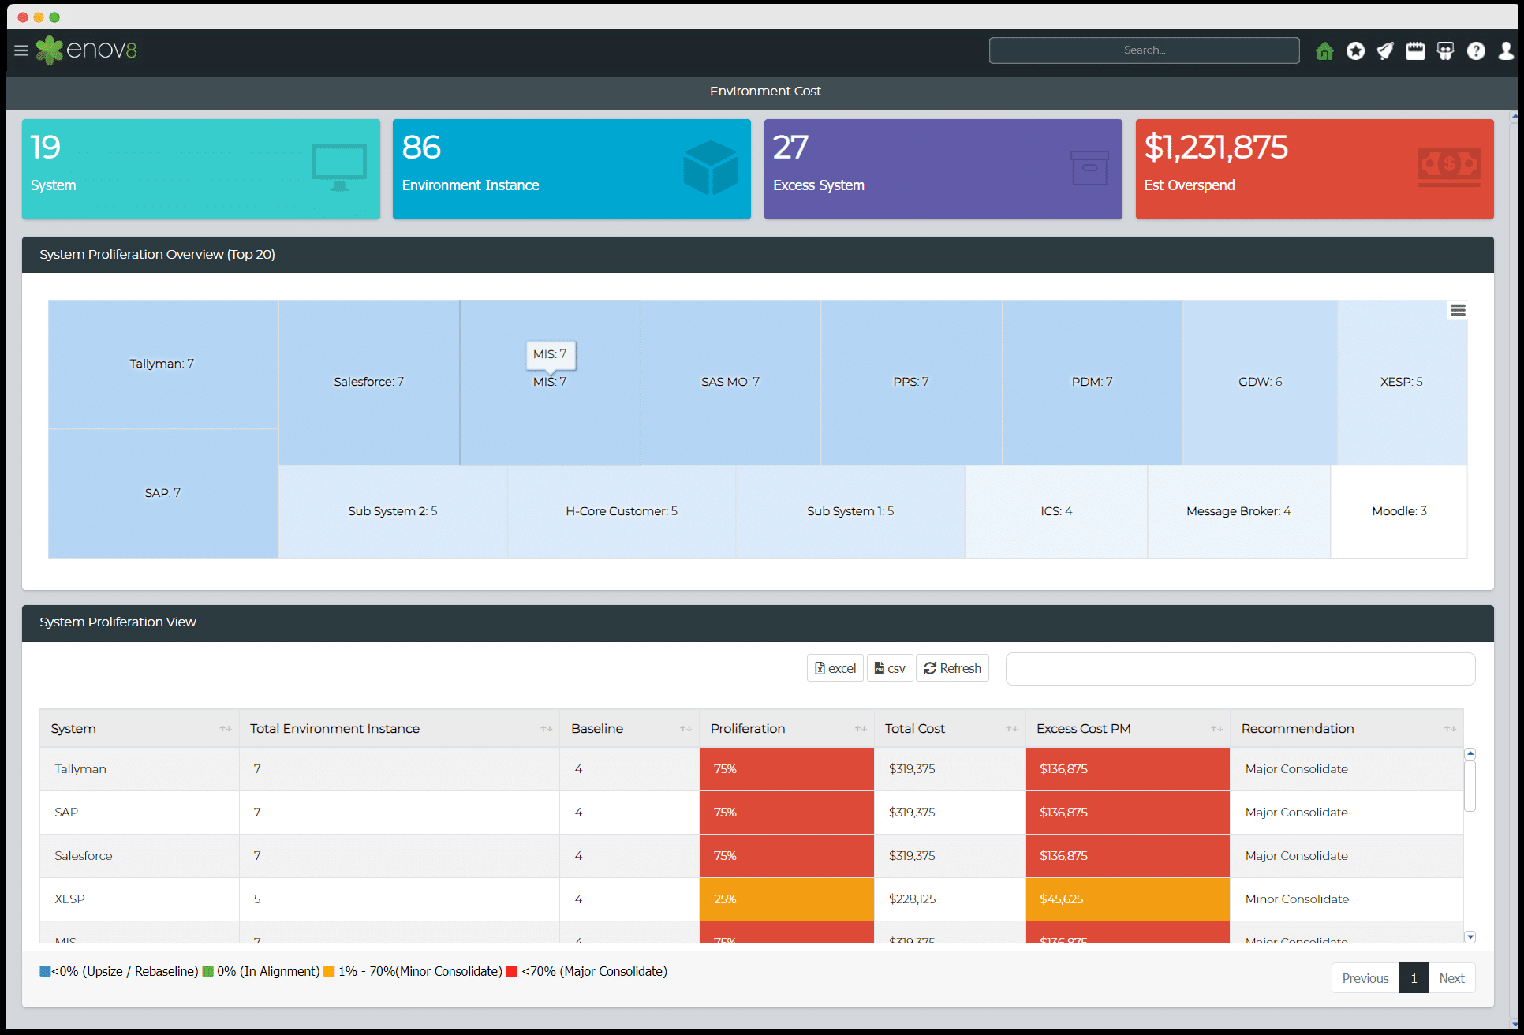This screenshot has height=1035, width=1524.
Task: Click the red Major Consolidate legend swatch
Action: tap(512, 971)
